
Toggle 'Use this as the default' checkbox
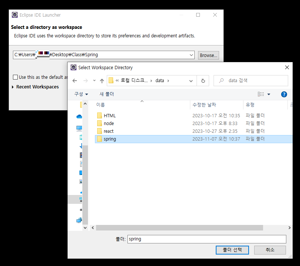[x=15, y=77]
